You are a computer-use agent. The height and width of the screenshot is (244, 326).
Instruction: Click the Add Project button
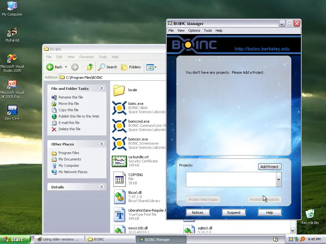[x=269, y=166]
